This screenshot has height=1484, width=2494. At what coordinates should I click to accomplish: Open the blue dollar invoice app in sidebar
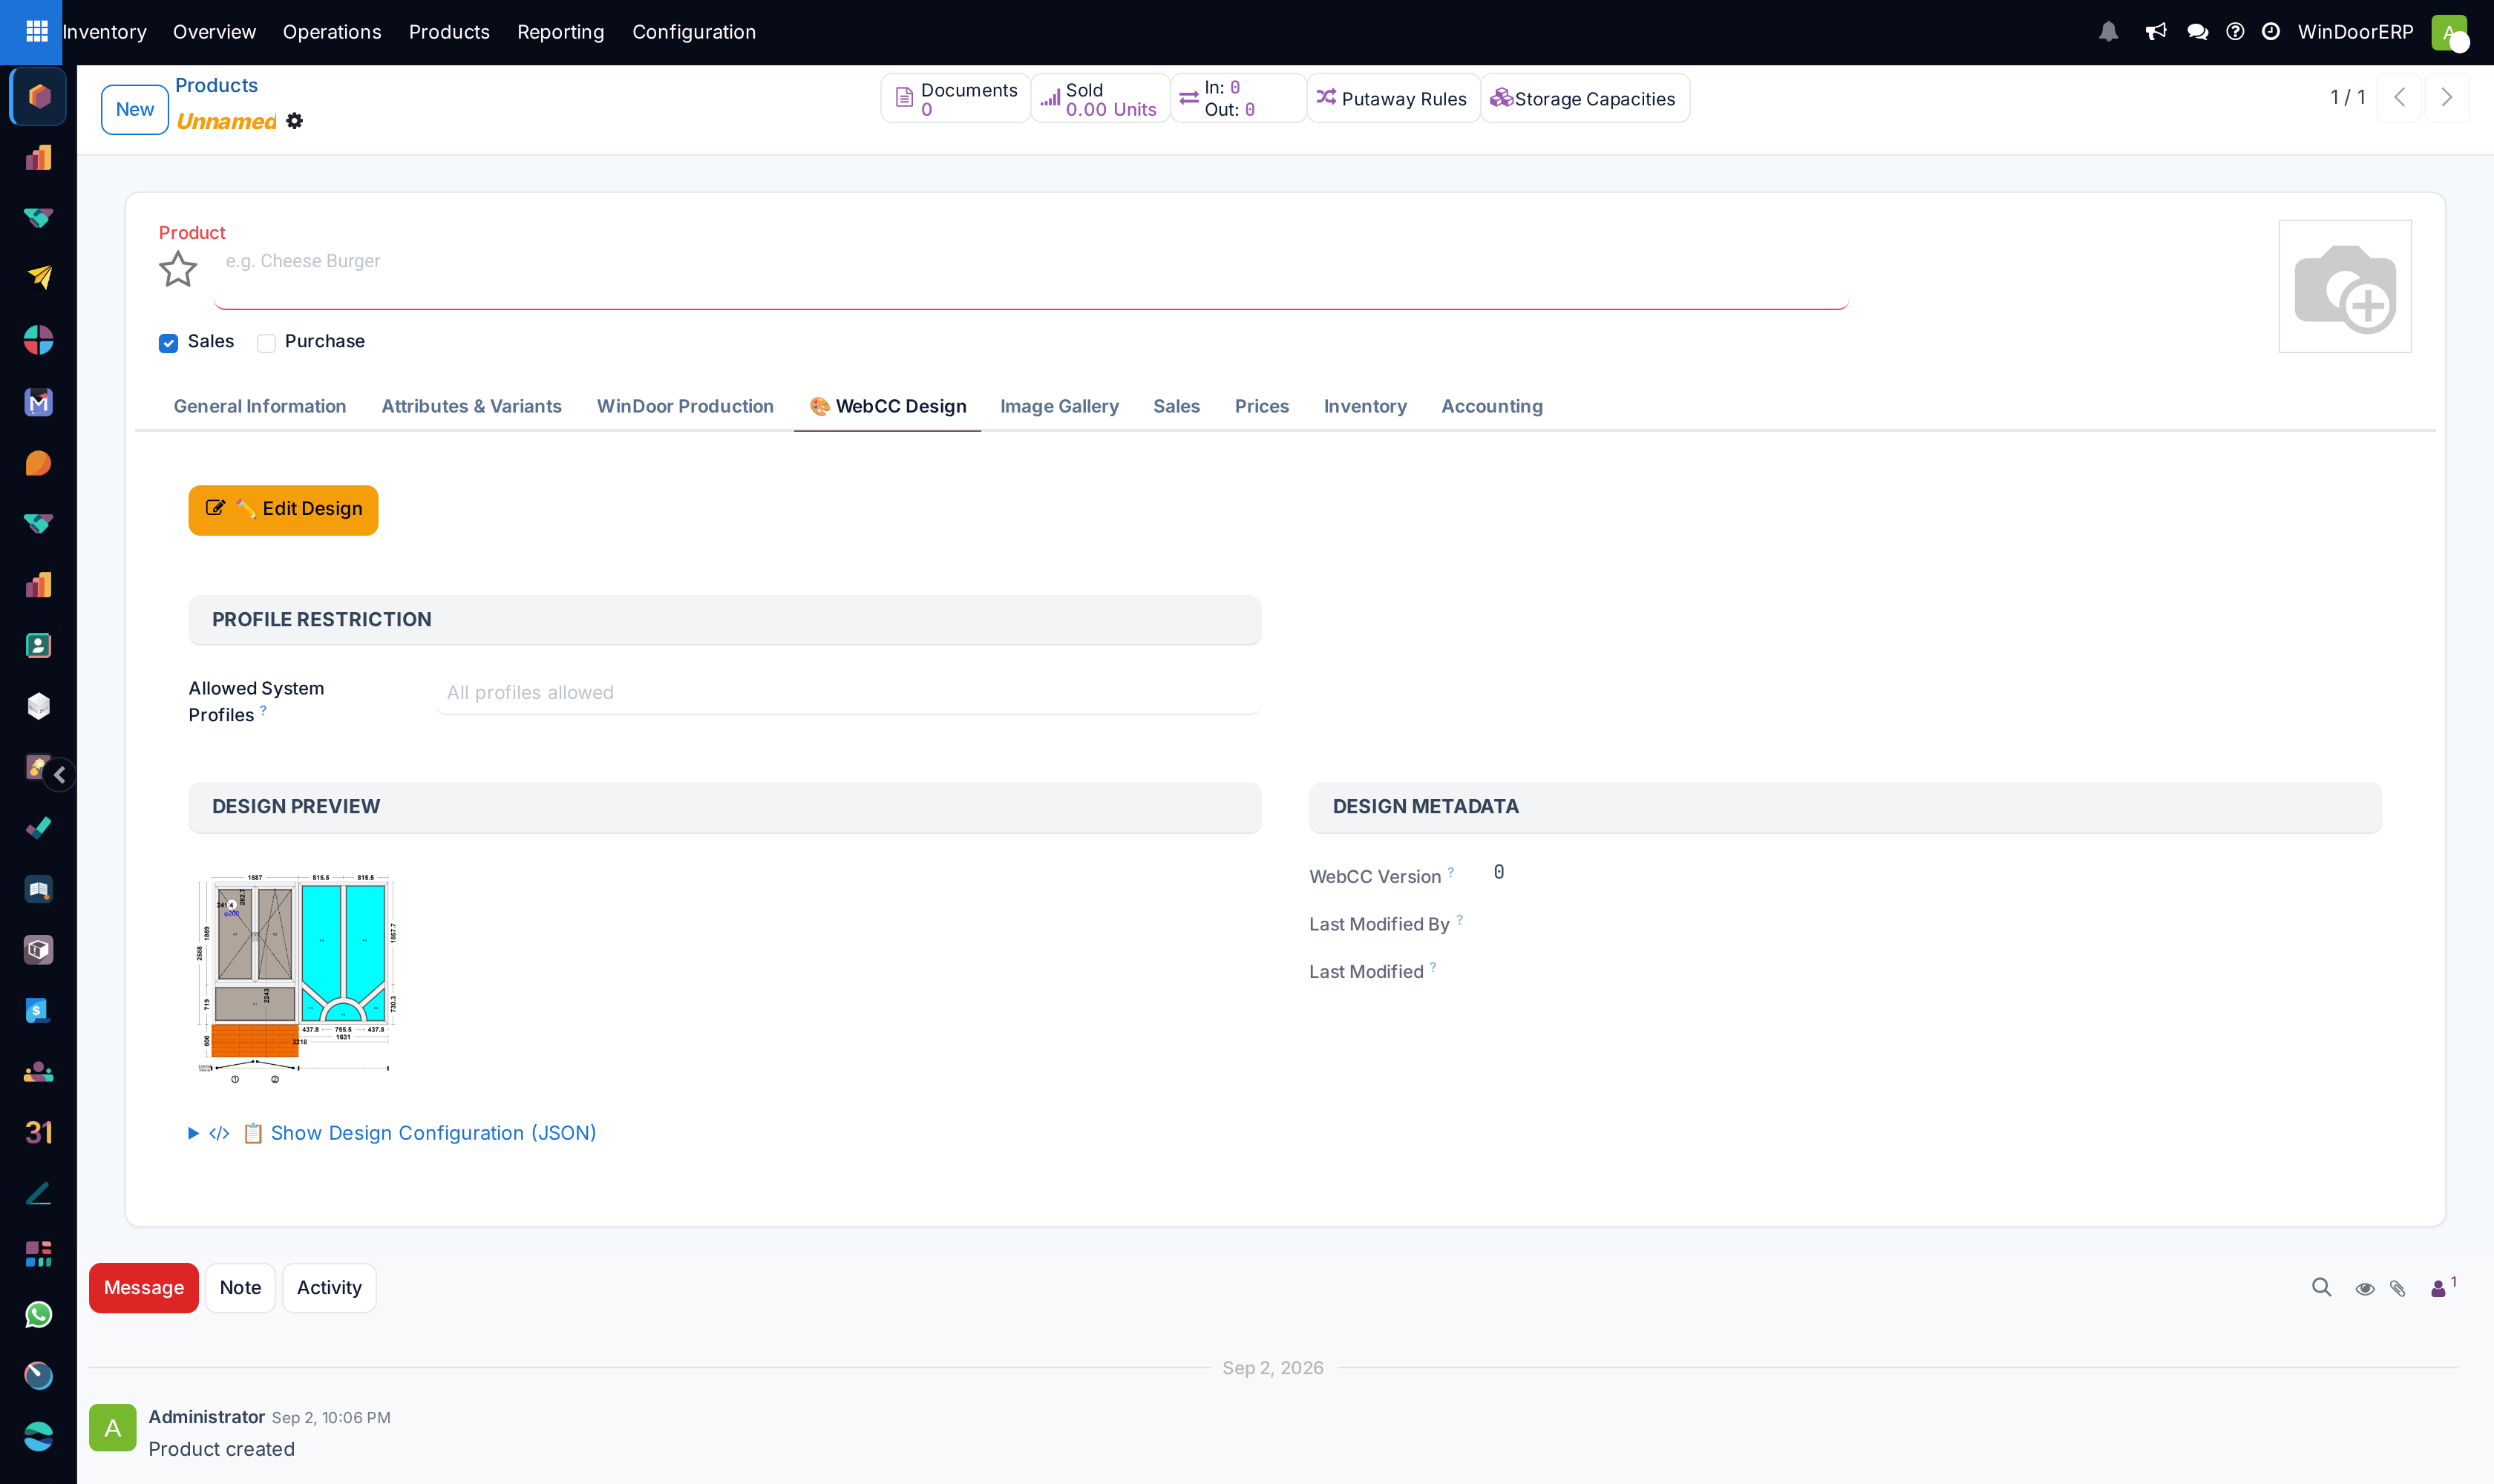tap(38, 1011)
